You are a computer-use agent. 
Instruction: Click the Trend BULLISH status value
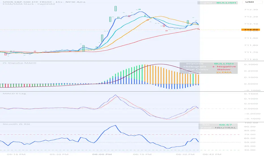tap(226, 3)
